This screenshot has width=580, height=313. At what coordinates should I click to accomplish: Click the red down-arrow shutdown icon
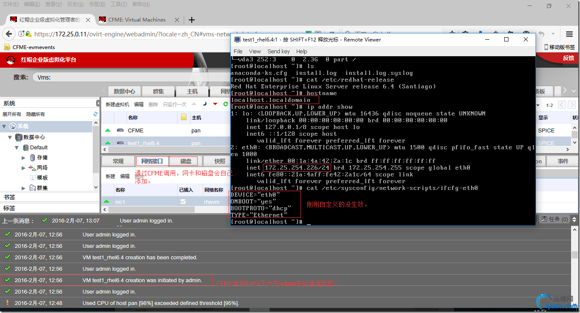(x=215, y=104)
